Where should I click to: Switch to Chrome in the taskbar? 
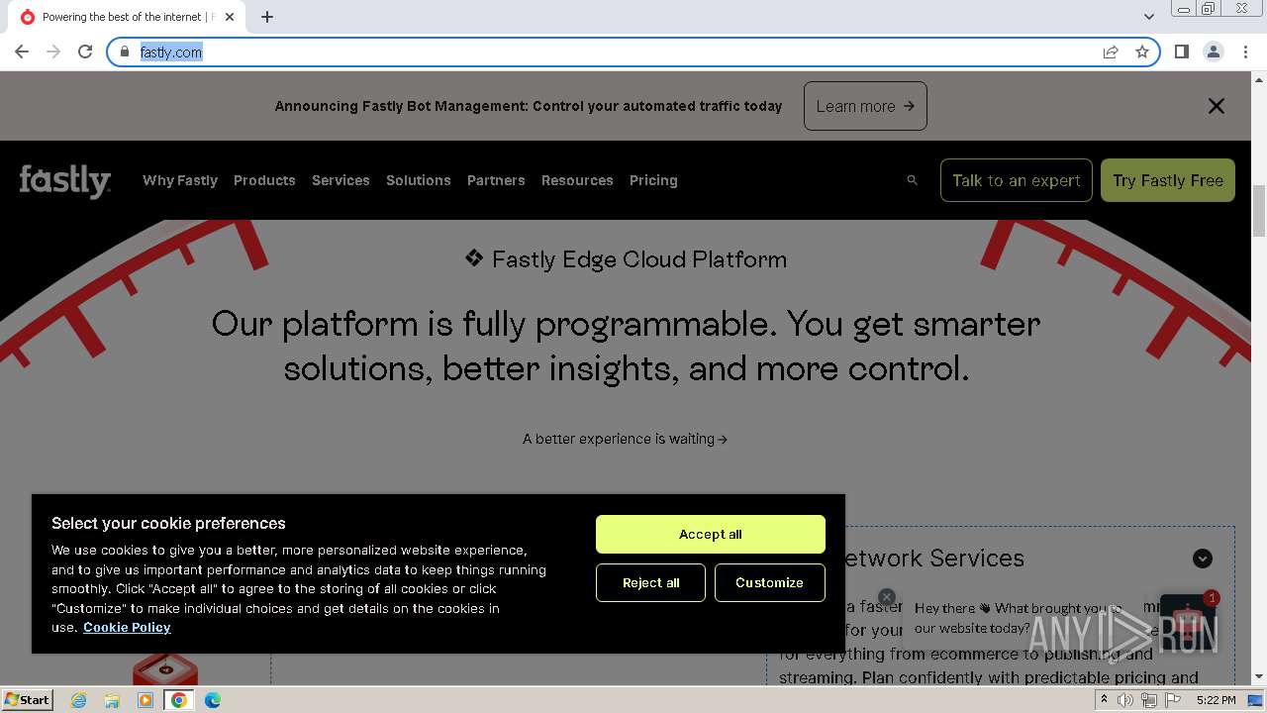(x=179, y=700)
